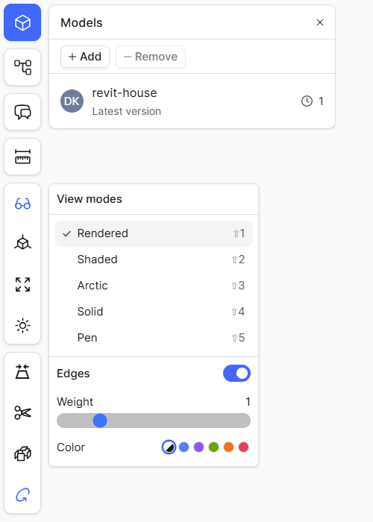Open the Scene explorer tree icon
Screen dimensions: 373x522
pyautogui.click(x=22, y=67)
